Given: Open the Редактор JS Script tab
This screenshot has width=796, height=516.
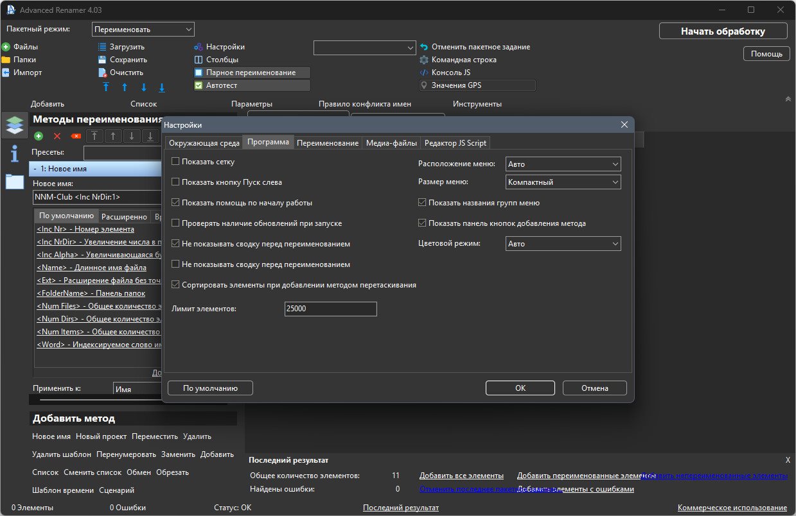Looking at the screenshot, I should (455, 143).
